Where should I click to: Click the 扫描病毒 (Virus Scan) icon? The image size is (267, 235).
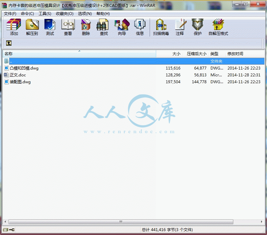pyautogui.click(x=161, y=27)
